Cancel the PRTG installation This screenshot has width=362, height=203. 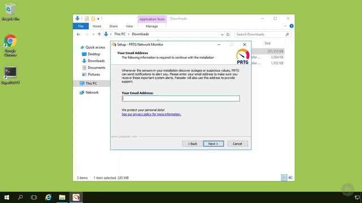pos(238,144)
